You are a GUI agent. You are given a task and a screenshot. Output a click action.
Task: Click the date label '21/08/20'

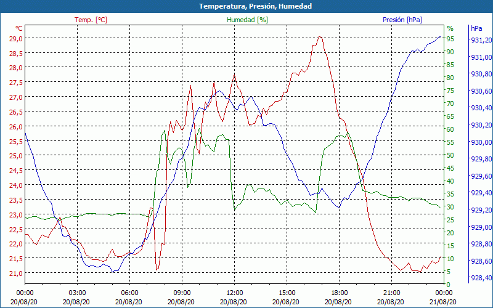[444, 302]
